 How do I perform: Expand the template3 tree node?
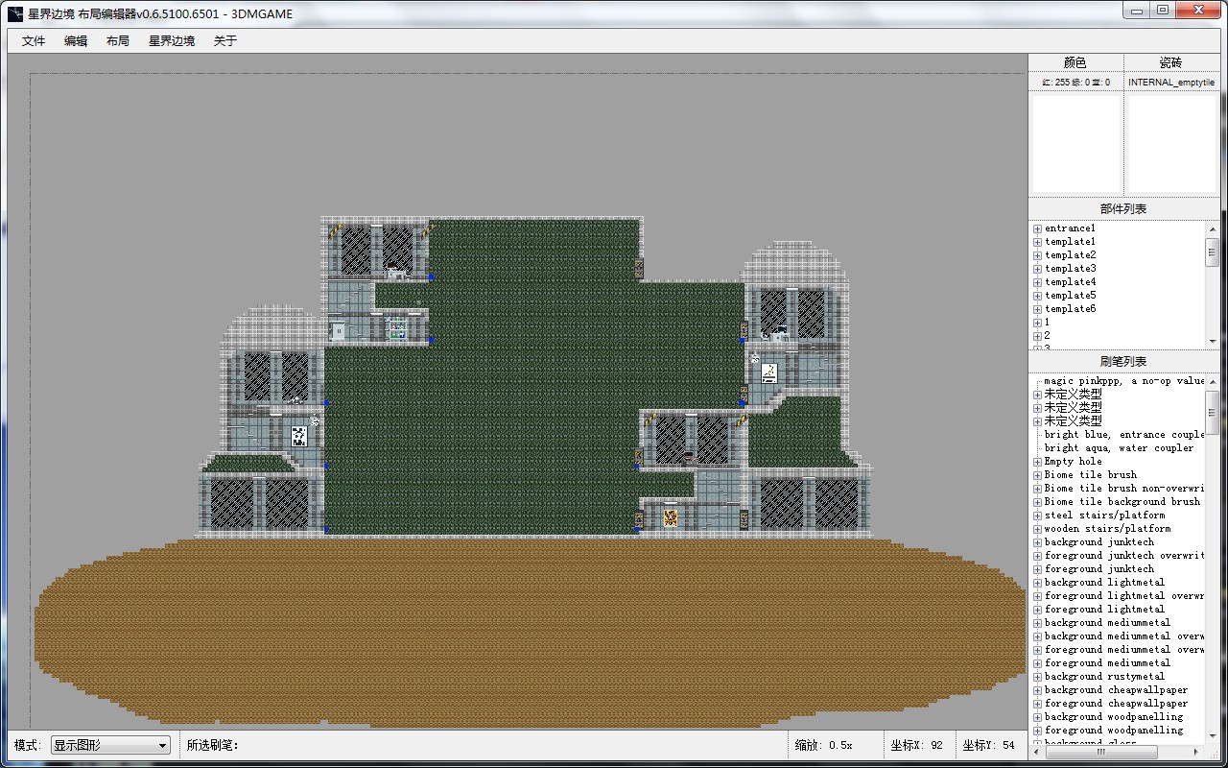[1037, 269]
